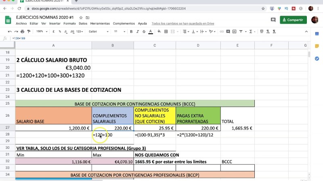Select cell containing 1,665.95 € total
323x181 pixels.
[x=237, y=128]
